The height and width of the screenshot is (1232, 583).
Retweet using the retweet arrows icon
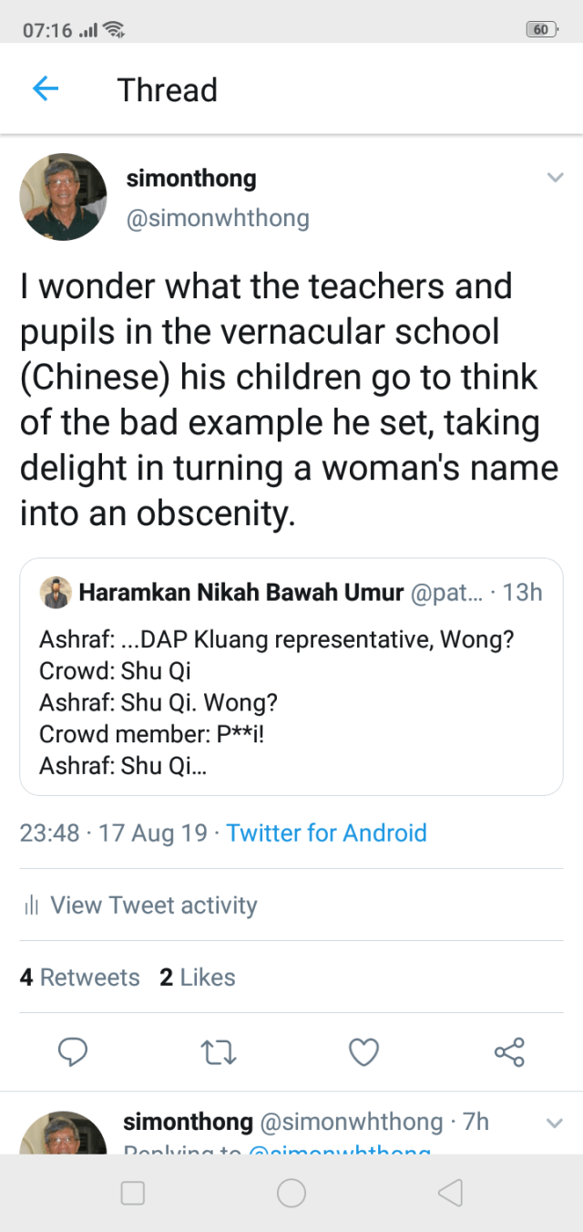coord(219,1052)
